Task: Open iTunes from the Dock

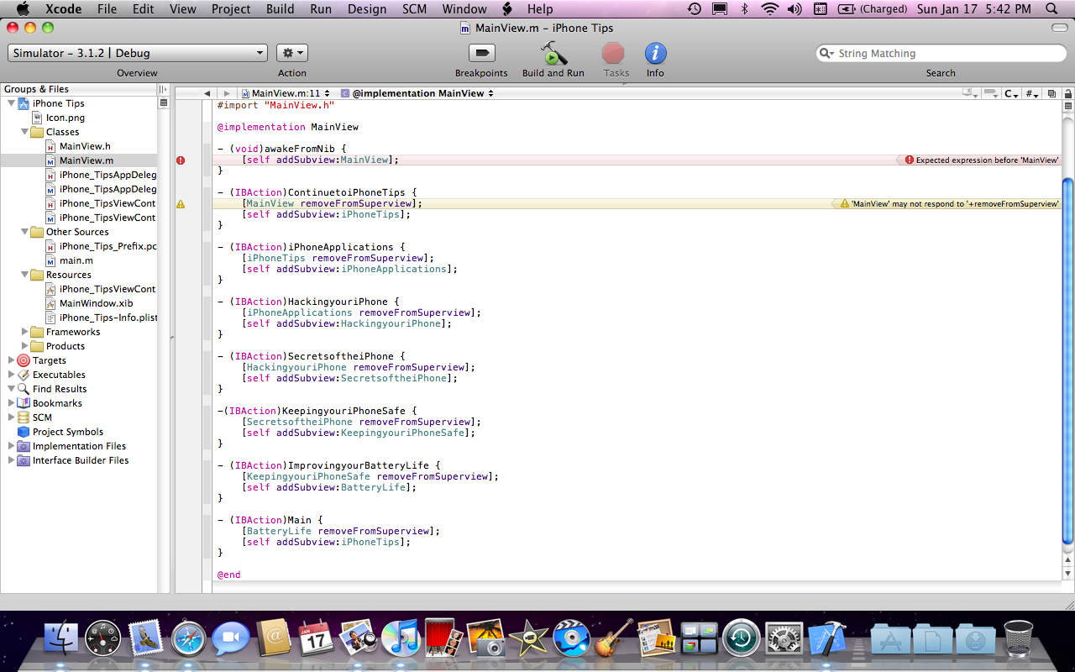Action: tap(401, 638)
